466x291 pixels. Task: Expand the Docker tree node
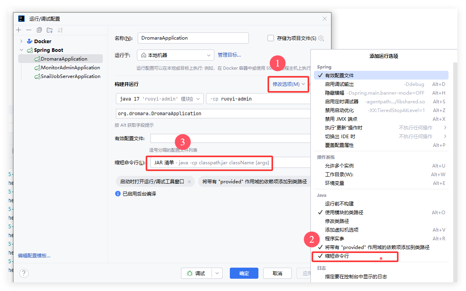21,41
